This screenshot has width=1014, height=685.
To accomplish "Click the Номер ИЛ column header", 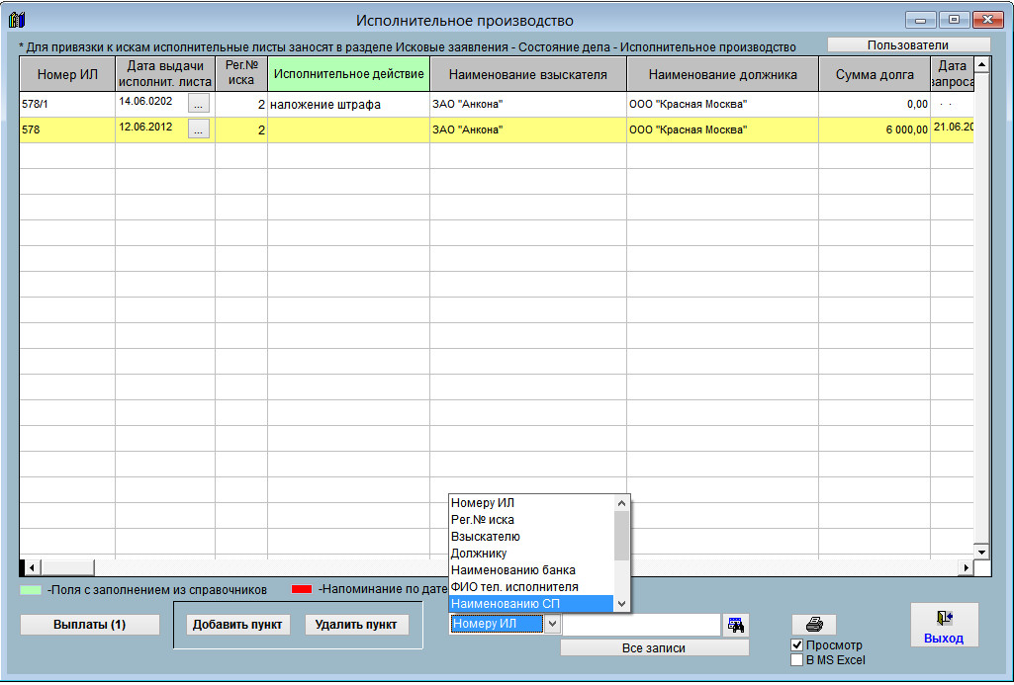I will pyautogui.click(x=67, y=74).
